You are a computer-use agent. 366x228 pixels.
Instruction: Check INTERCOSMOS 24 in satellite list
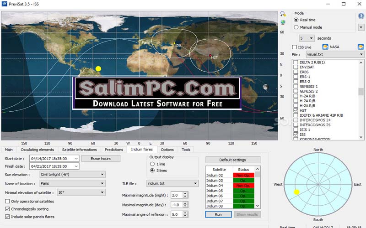(x=296, y=120)
